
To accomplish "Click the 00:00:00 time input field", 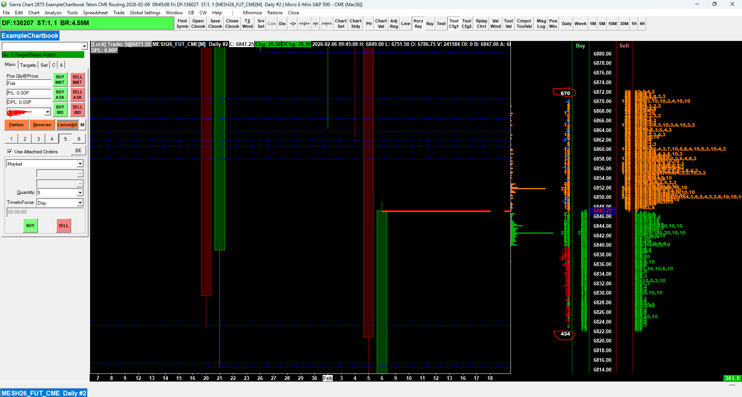I will pos(45,212).
